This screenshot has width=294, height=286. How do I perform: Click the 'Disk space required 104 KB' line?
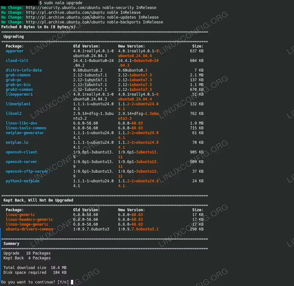click(35, 272)
